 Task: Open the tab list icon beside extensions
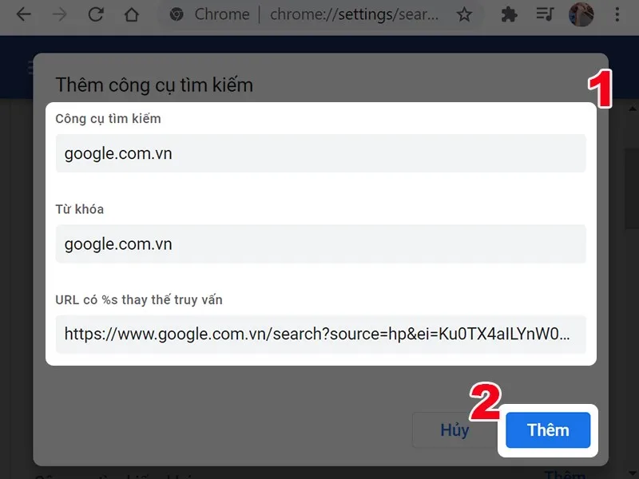545,14
